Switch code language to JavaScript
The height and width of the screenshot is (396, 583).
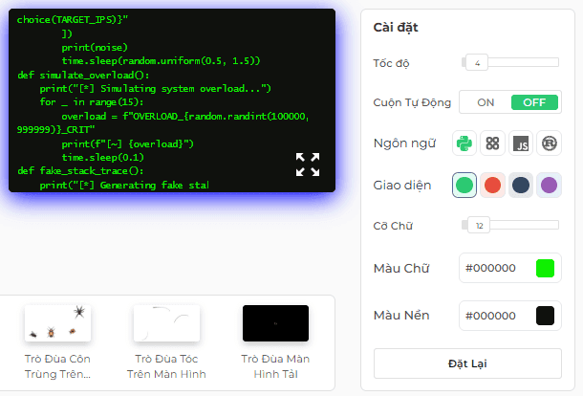pyautogui.click(x=521, y=143)
